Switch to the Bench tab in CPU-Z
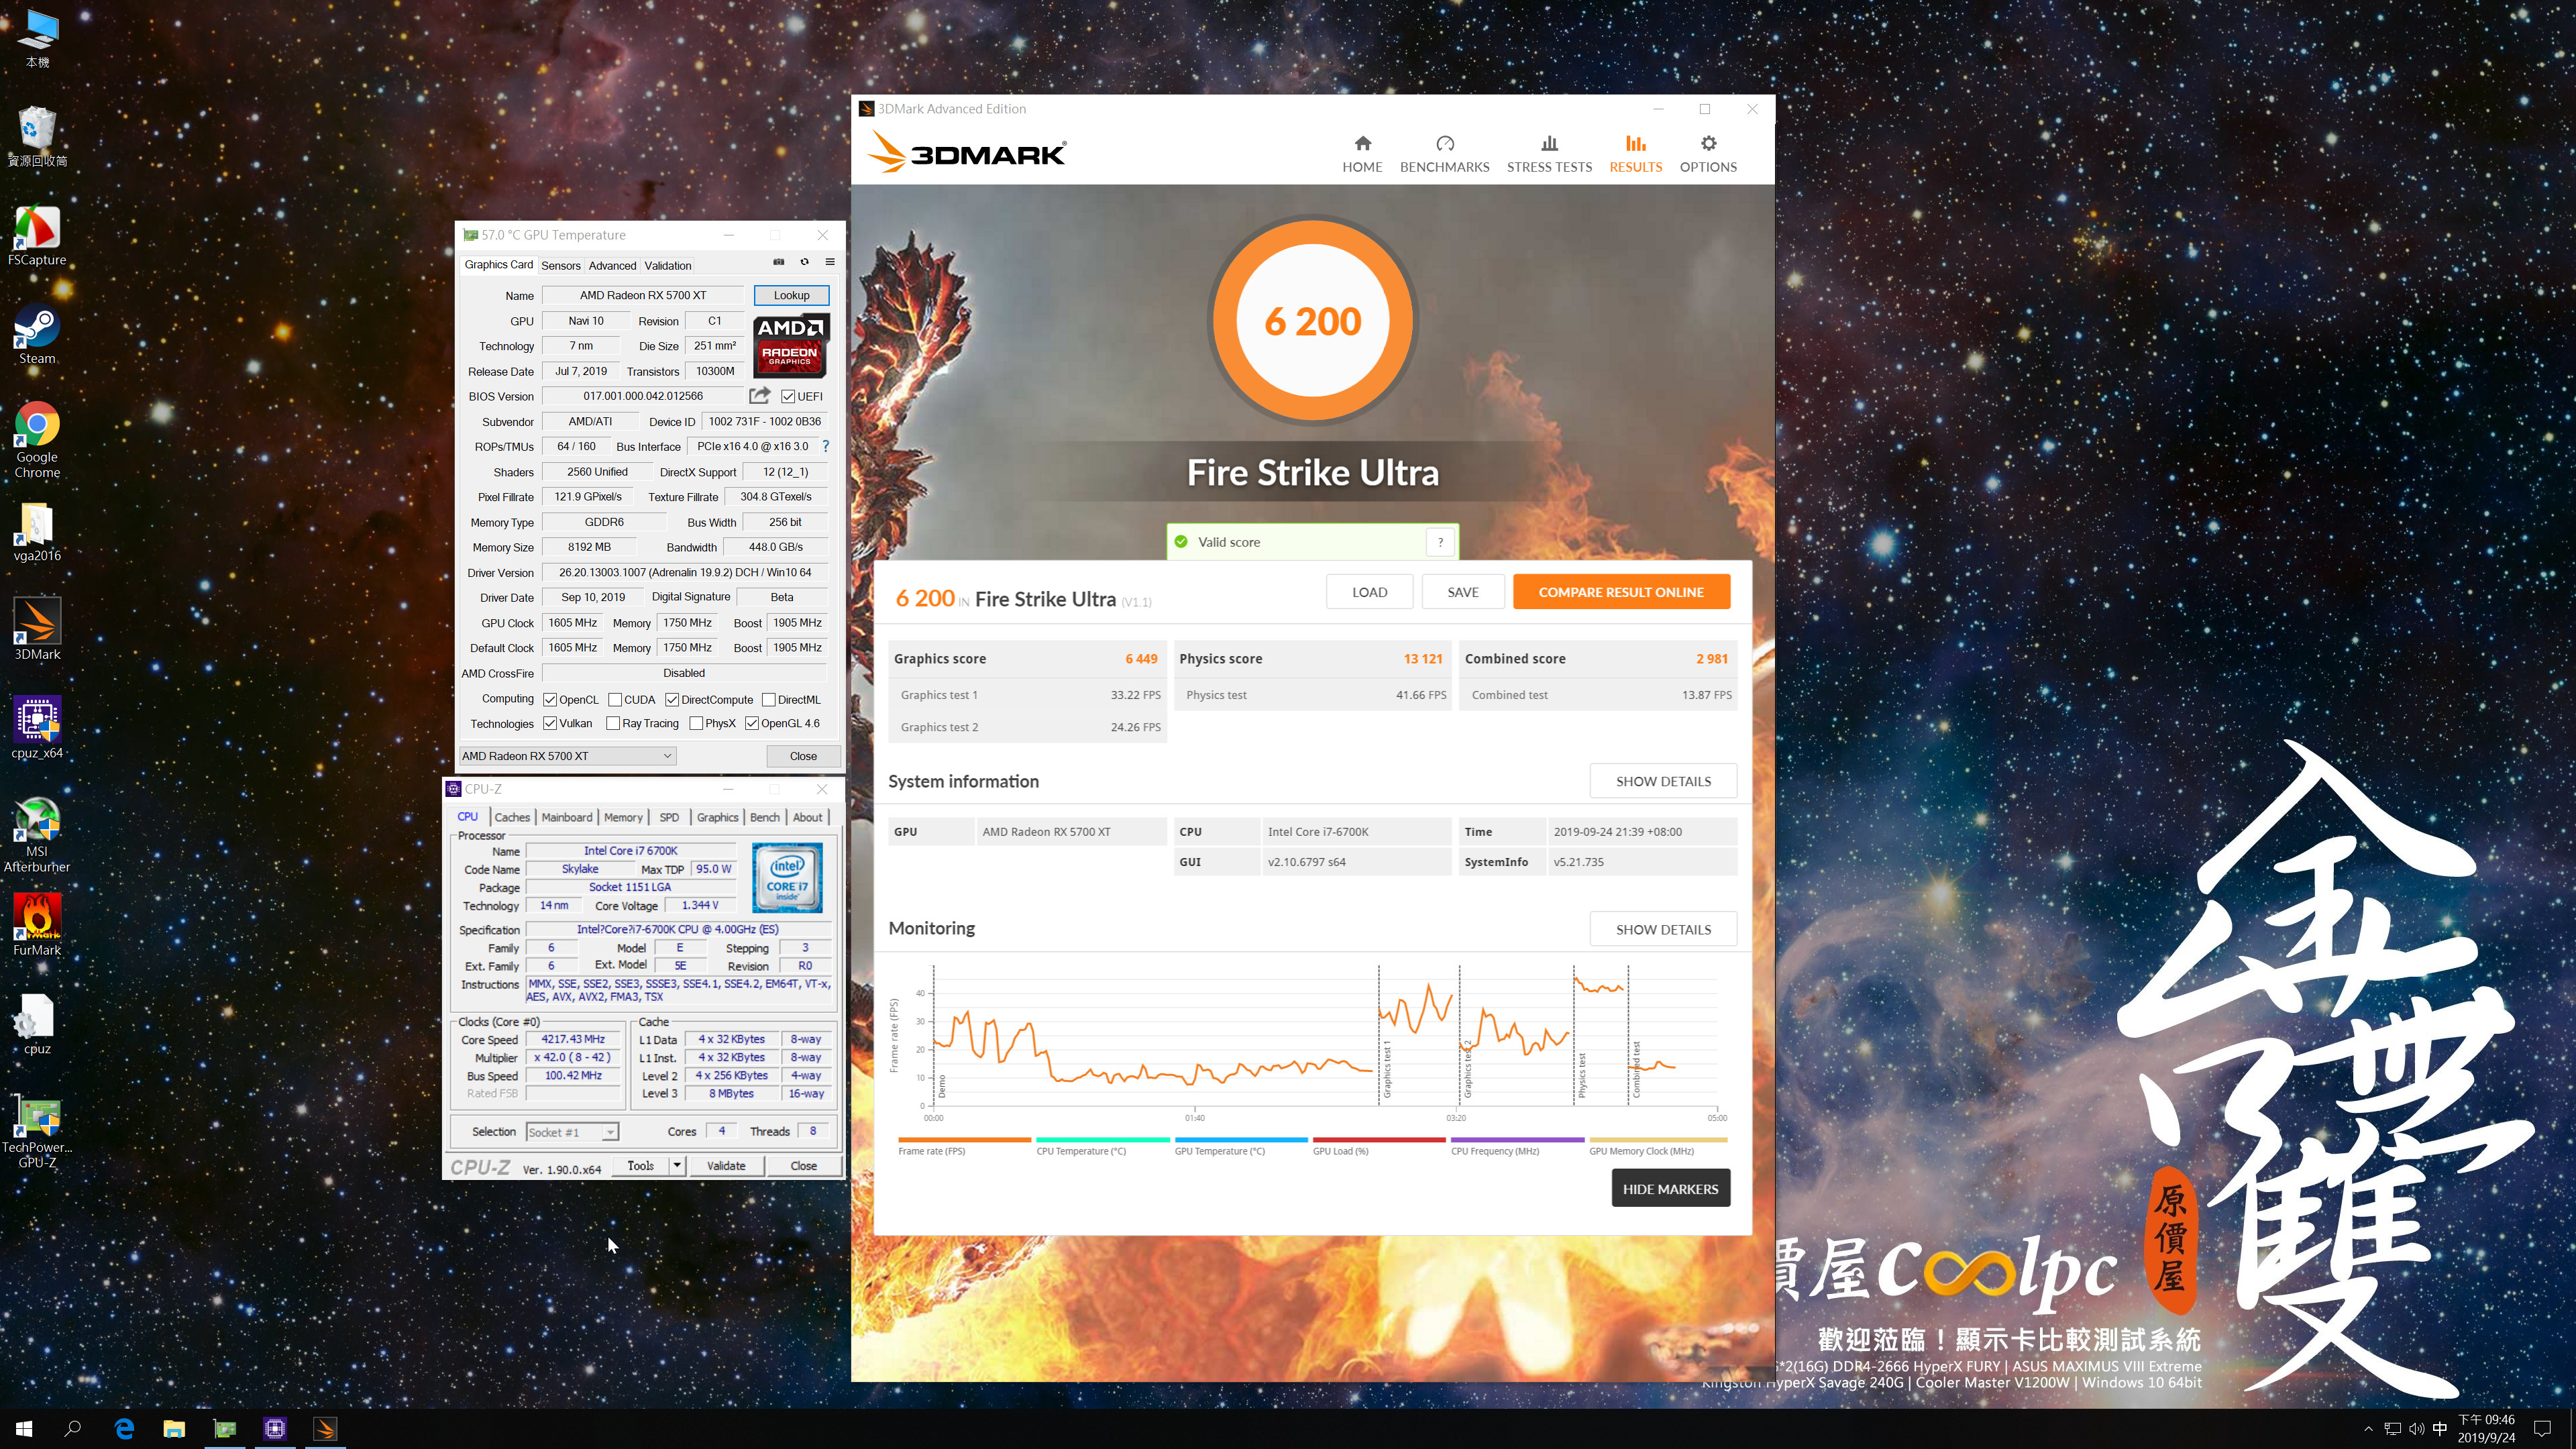This screenshot has width=2576, height=1449. [x=764, y=817]
